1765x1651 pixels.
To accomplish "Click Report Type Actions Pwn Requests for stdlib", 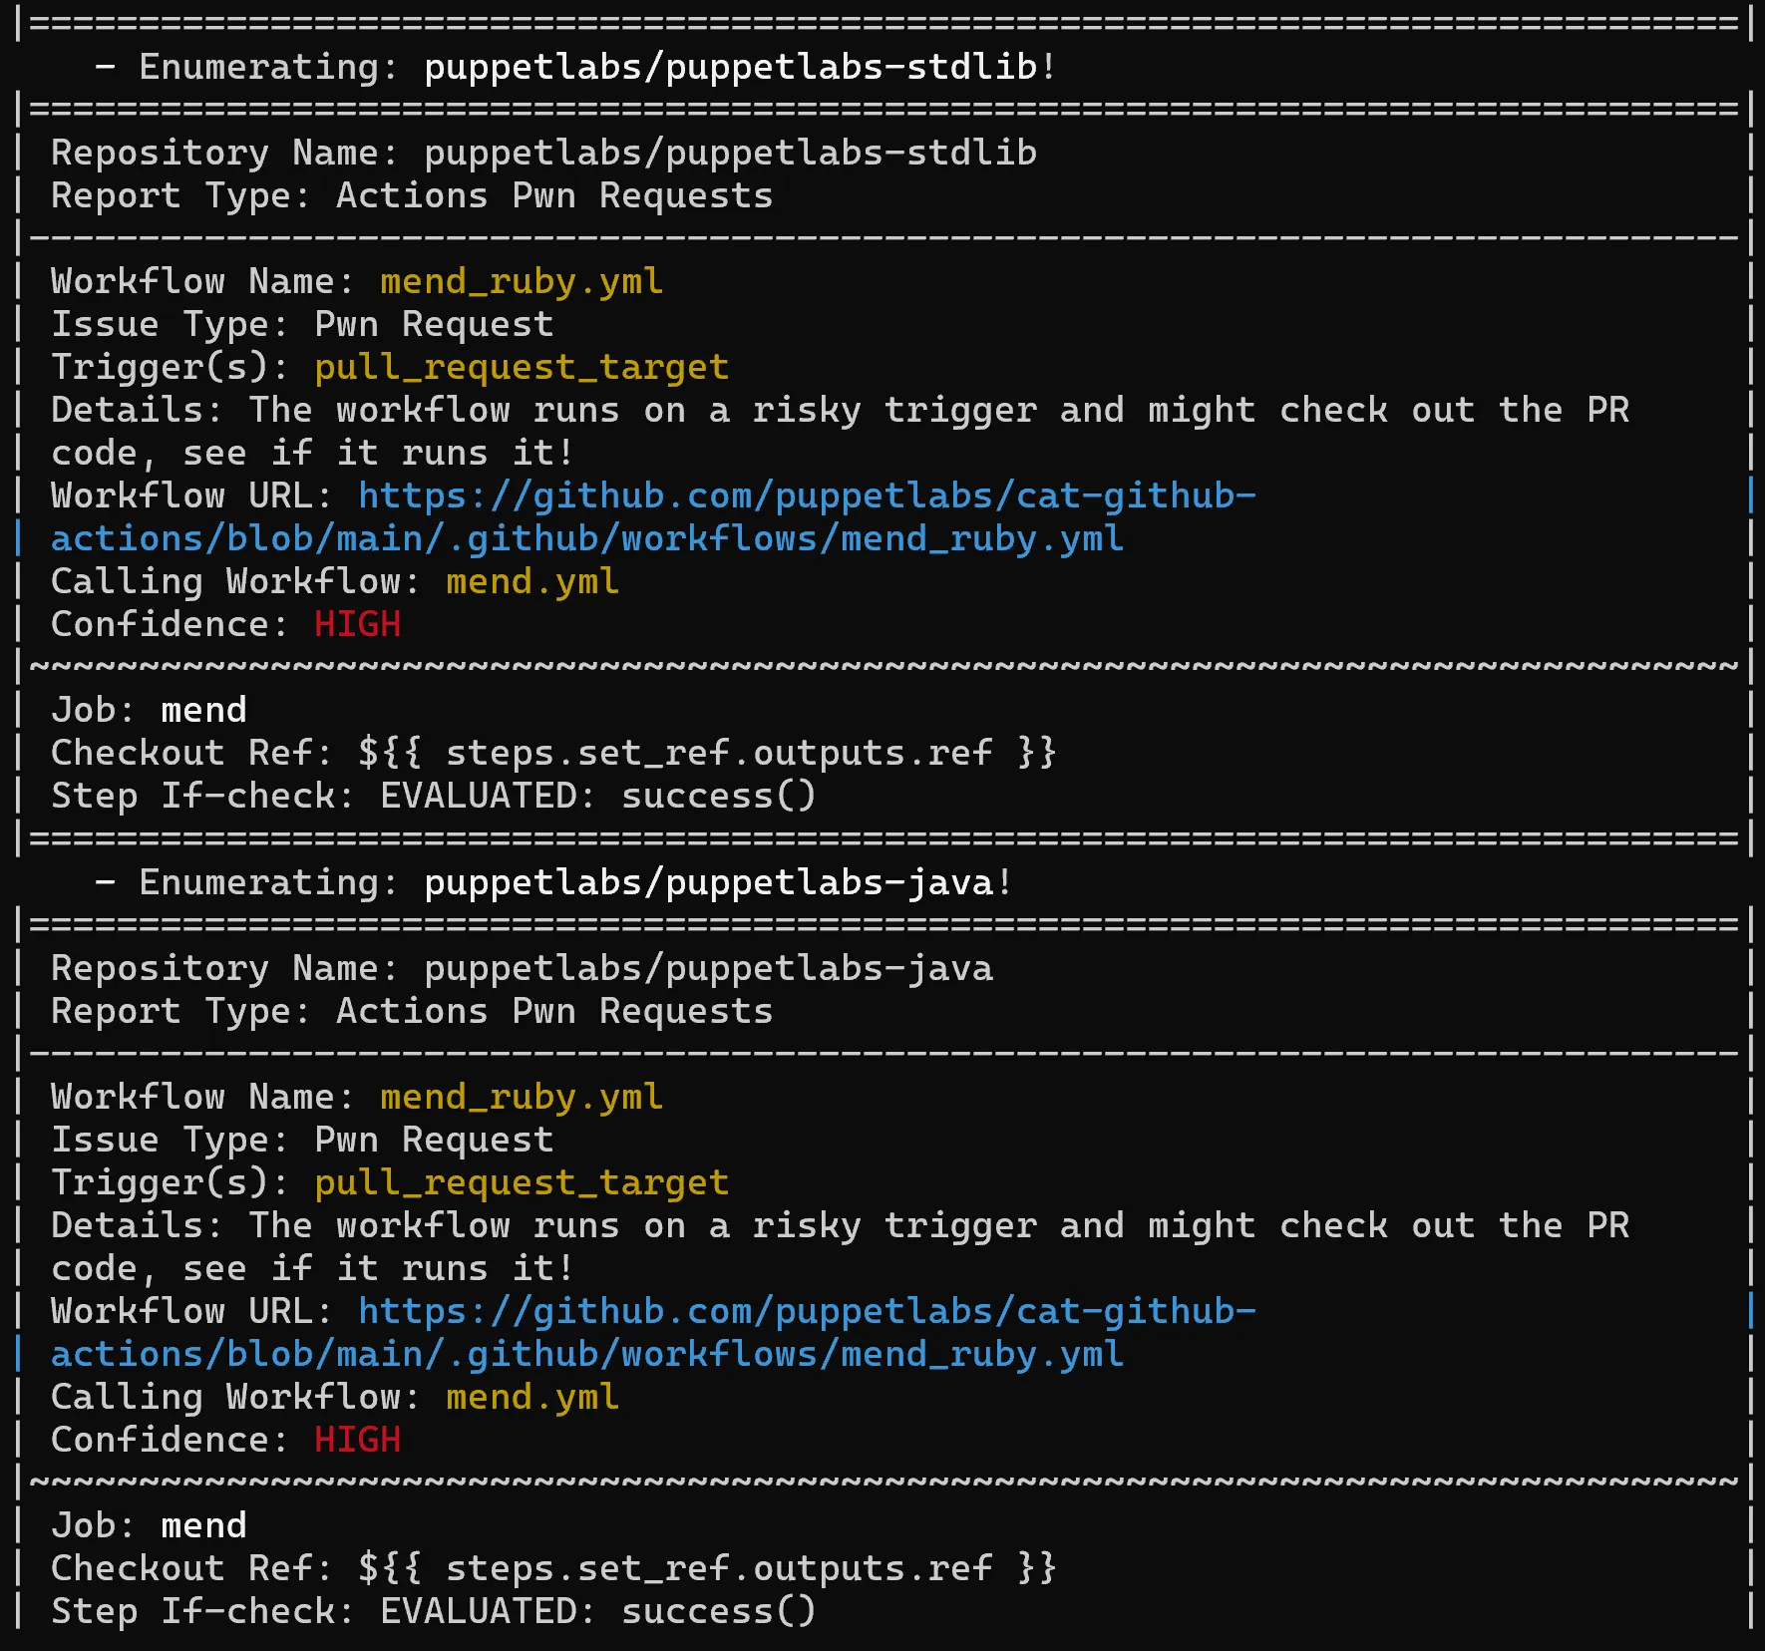I will [554, 196].
